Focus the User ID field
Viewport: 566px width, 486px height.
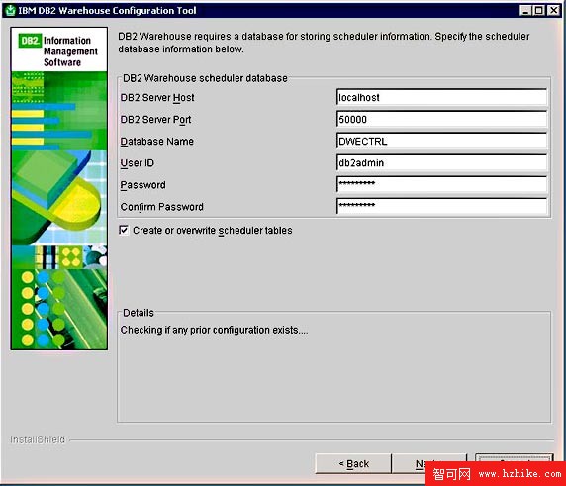pos(442,163)
